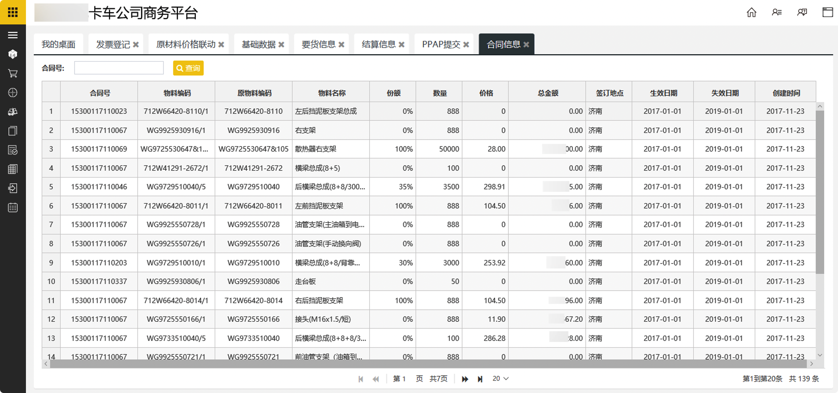Open the shopping cart sidebar icon

13,73
